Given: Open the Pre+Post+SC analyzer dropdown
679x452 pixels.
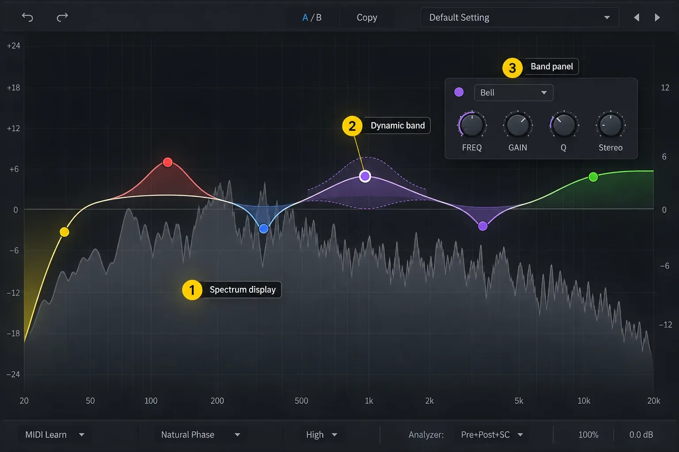Looking at the screenshot, I should pos(492,435).
